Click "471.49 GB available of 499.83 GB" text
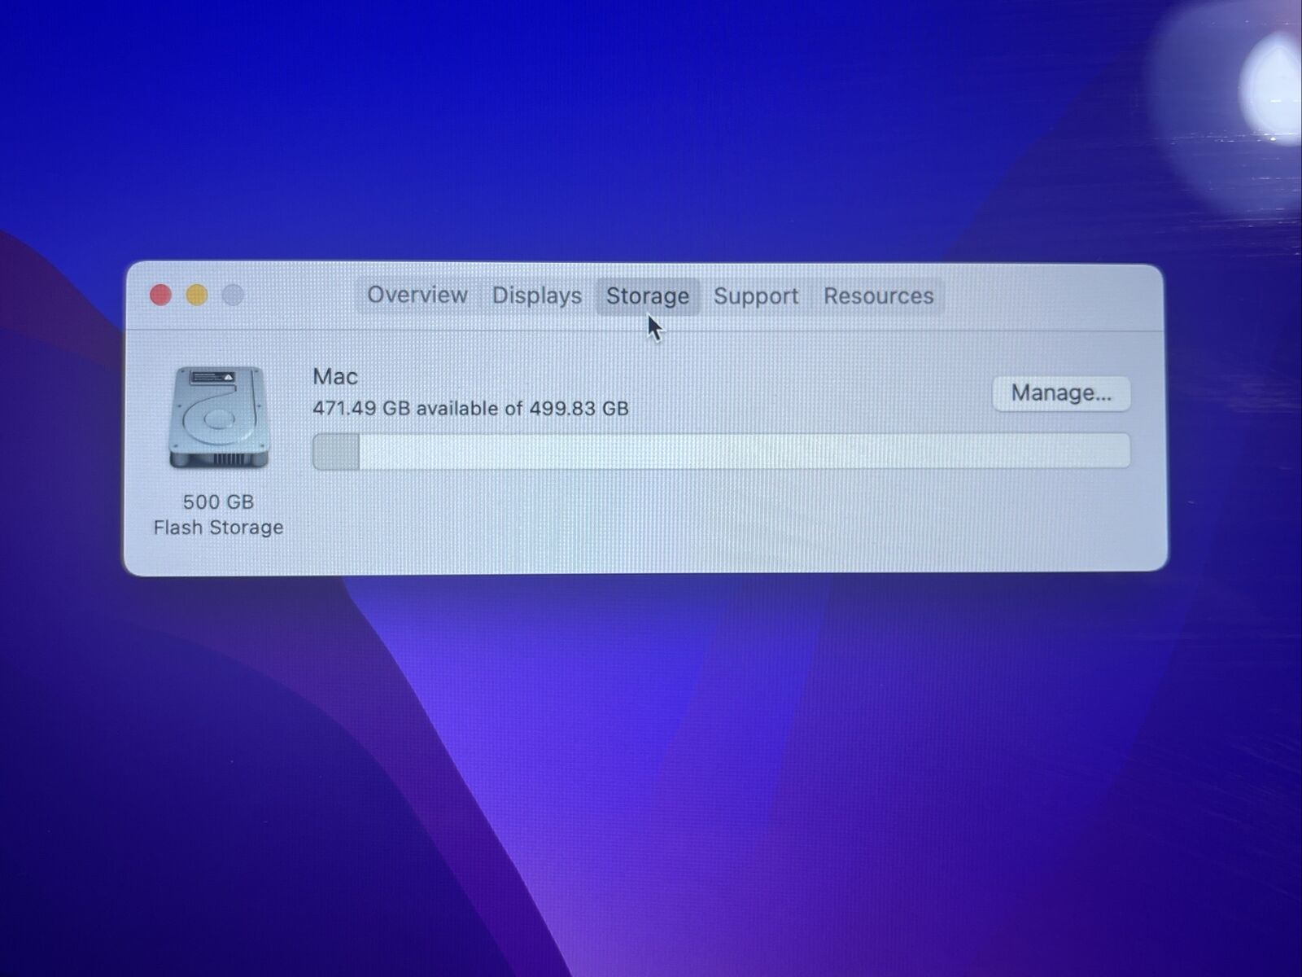This screenshot has width=1302, height=977. 470,408
